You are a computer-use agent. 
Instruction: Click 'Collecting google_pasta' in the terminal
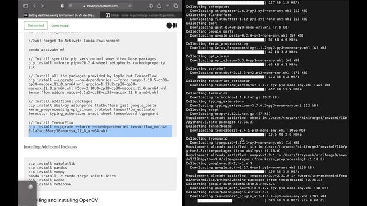(209, 31)
